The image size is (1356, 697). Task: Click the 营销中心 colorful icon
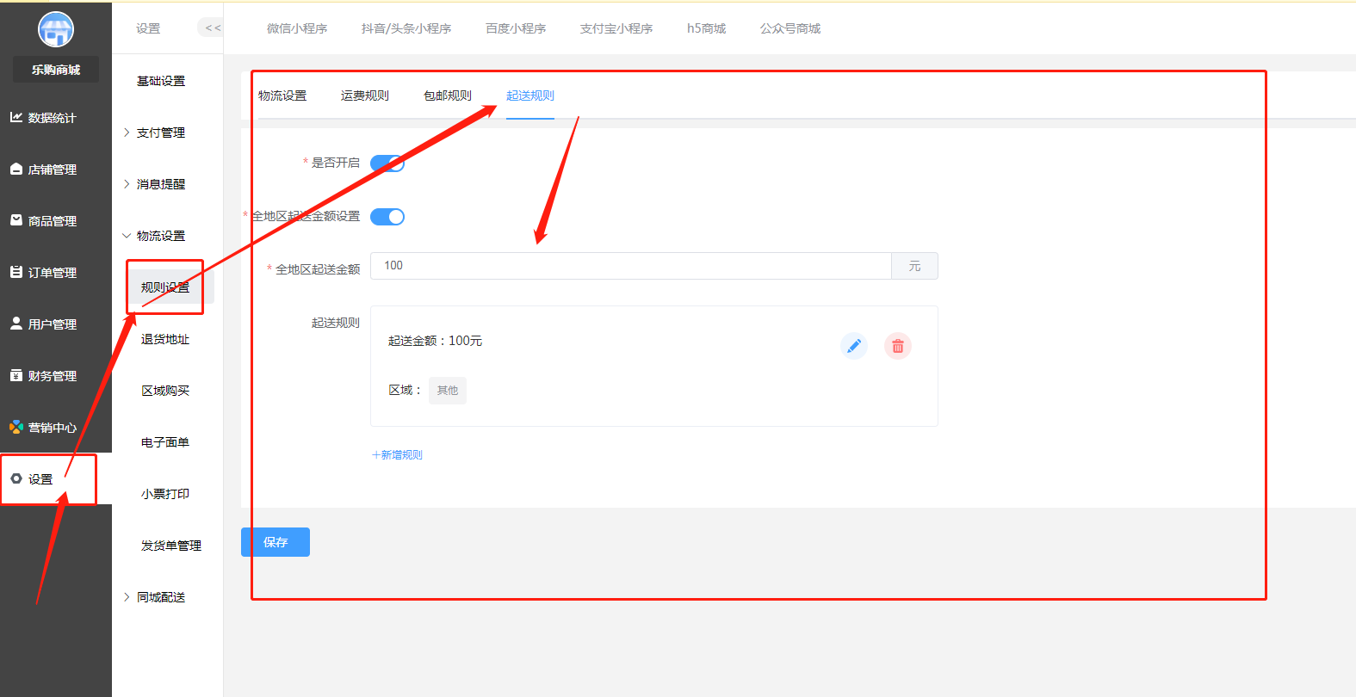[x=16, y=427]
